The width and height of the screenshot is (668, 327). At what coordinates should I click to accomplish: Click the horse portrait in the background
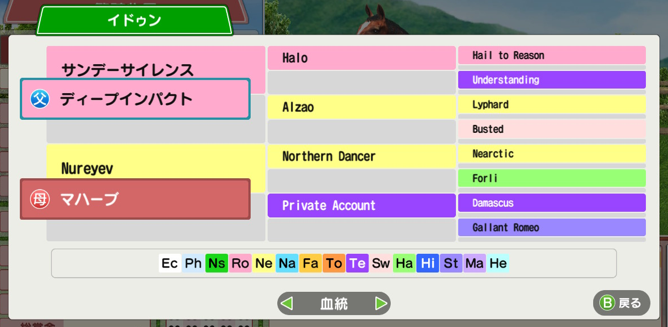coord(381,20)
